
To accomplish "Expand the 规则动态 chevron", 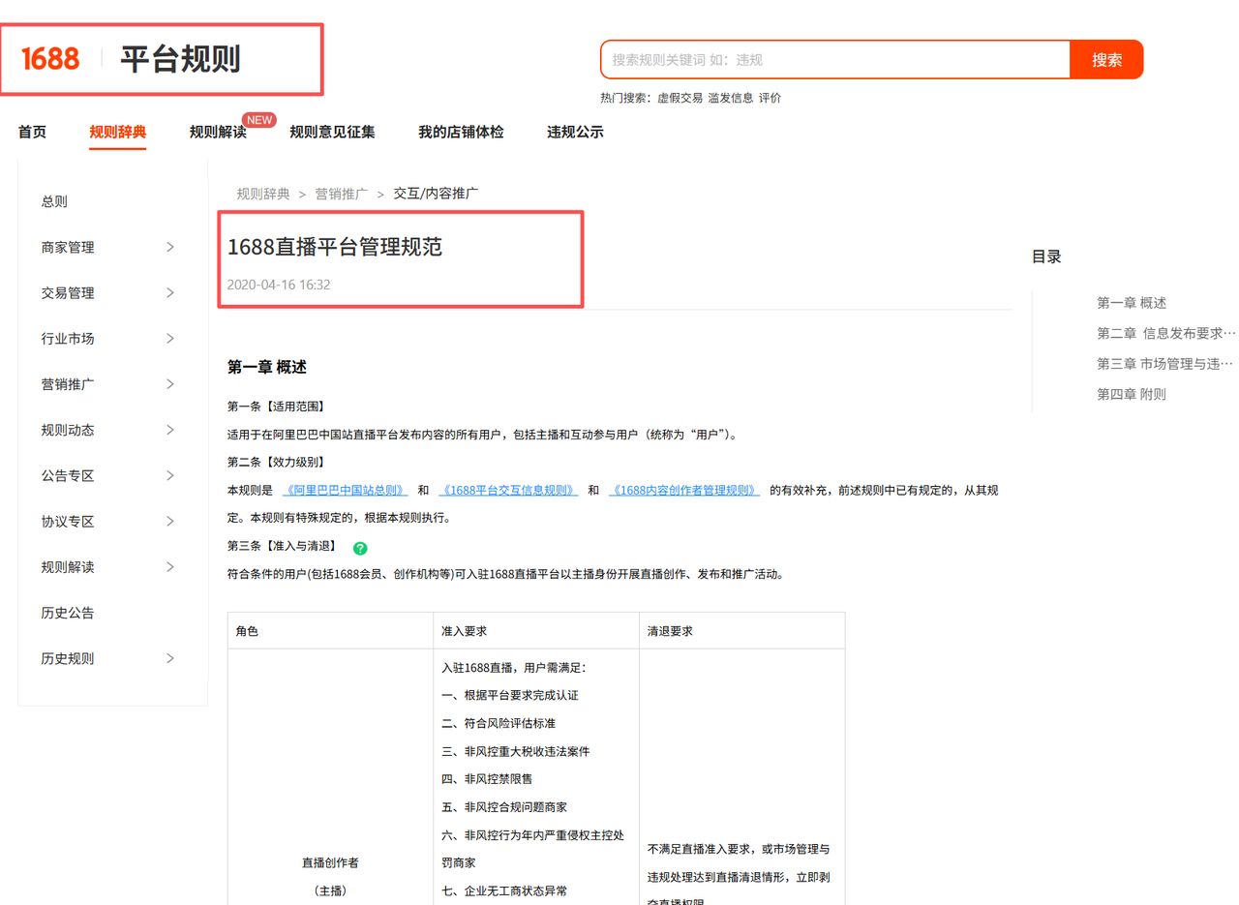I will [170, 430].
